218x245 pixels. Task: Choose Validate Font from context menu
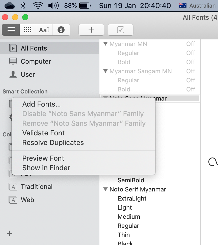point(43,133)
